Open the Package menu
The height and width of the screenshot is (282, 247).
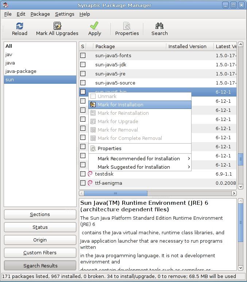40,14
